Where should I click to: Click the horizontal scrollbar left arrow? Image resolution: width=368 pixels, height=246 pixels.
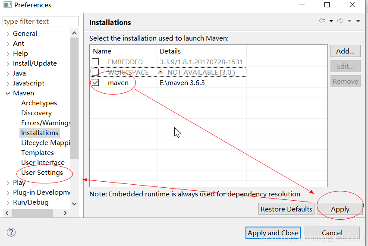(7, 213)
